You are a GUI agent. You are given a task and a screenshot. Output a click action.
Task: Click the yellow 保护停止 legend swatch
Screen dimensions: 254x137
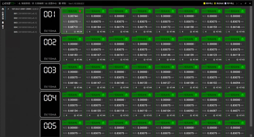click(x=204, y=3)
